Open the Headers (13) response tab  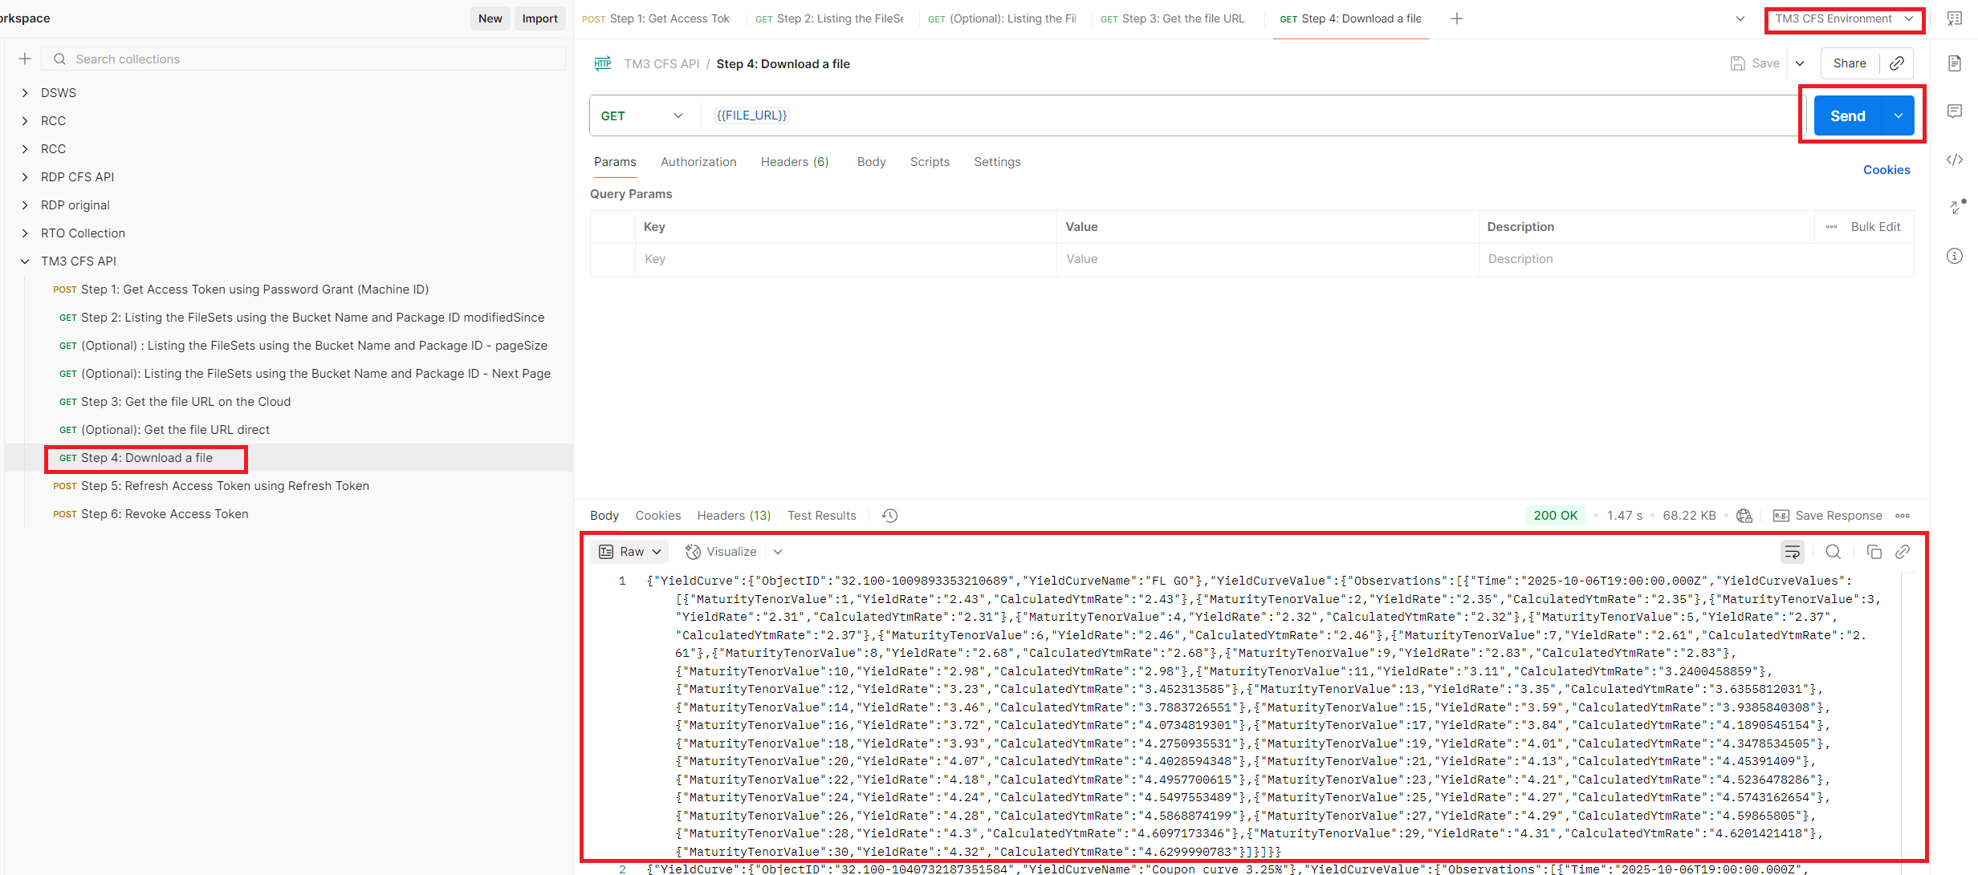(733, 516)
